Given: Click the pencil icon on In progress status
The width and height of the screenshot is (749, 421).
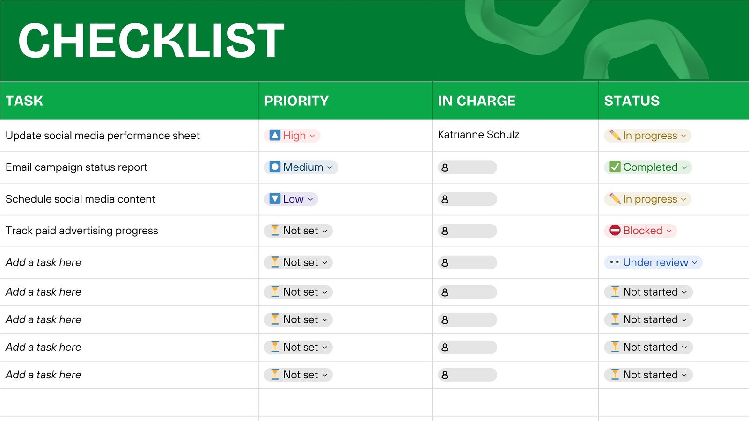Looking at the screenshot, I should [x=615, y=136].
